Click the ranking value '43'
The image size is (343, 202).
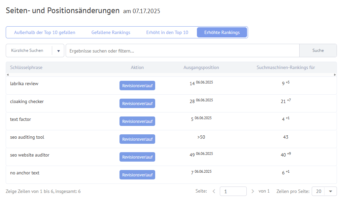(x=286, y=137)
